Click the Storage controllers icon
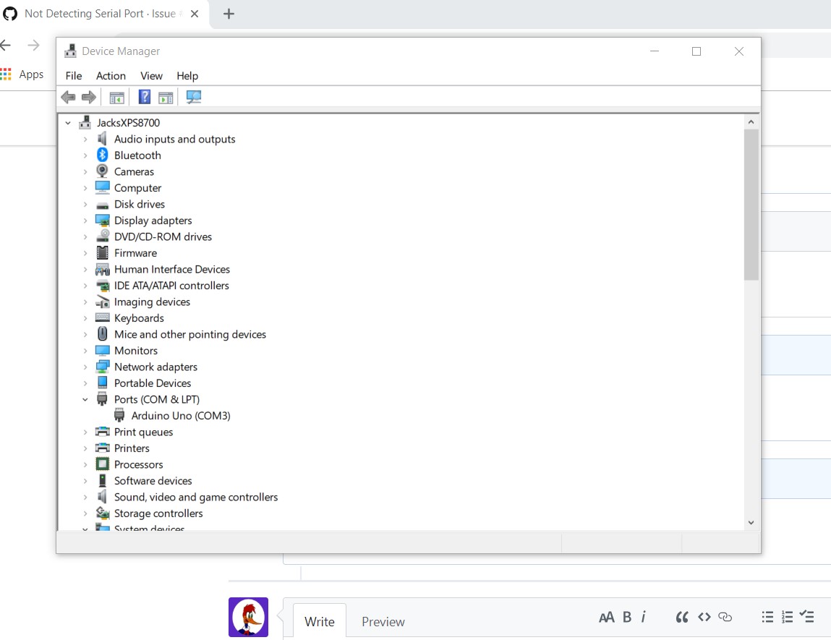831x640 pixels. [x=102, y=513]
